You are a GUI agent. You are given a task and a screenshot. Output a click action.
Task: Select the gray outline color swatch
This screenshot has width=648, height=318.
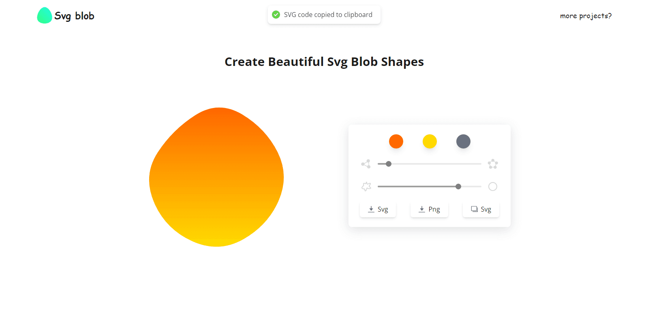coord(463,142)
